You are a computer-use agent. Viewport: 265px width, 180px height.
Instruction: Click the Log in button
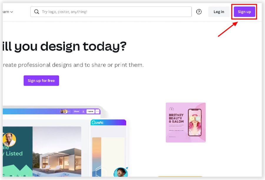[x=219, y=12]
